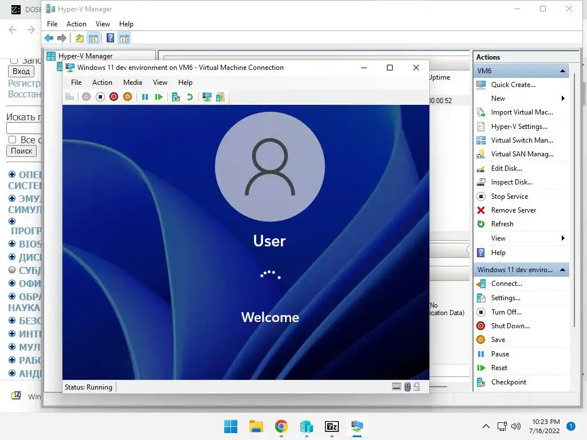587x440 pixels.
Task: Click the Up One Level folder icon
Action: 79,38
